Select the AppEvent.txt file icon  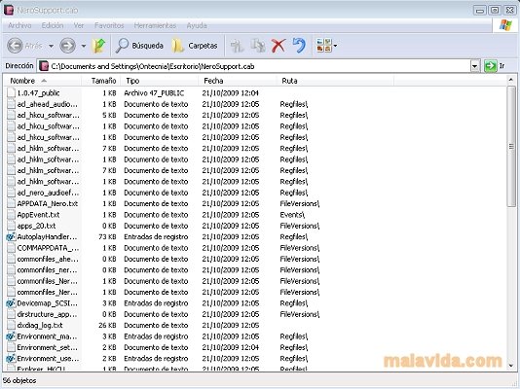click(x=11, y=215)
